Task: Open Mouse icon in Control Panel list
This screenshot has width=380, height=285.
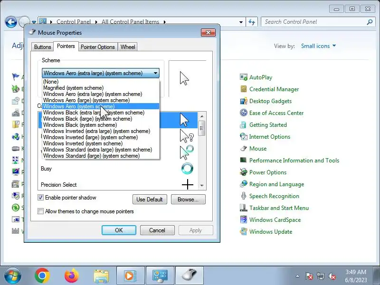Action: [x=244, y=149]
